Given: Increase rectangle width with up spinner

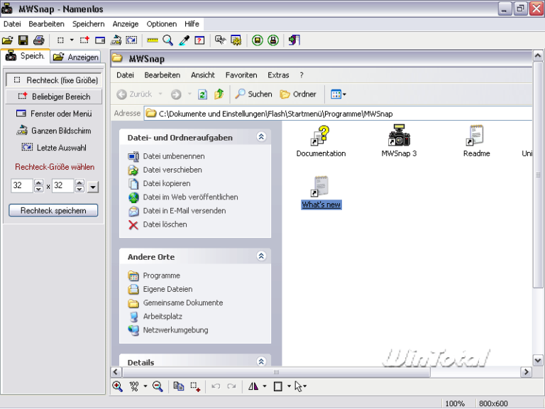Looking at the screenshot, I should click(x=39, y=182).
